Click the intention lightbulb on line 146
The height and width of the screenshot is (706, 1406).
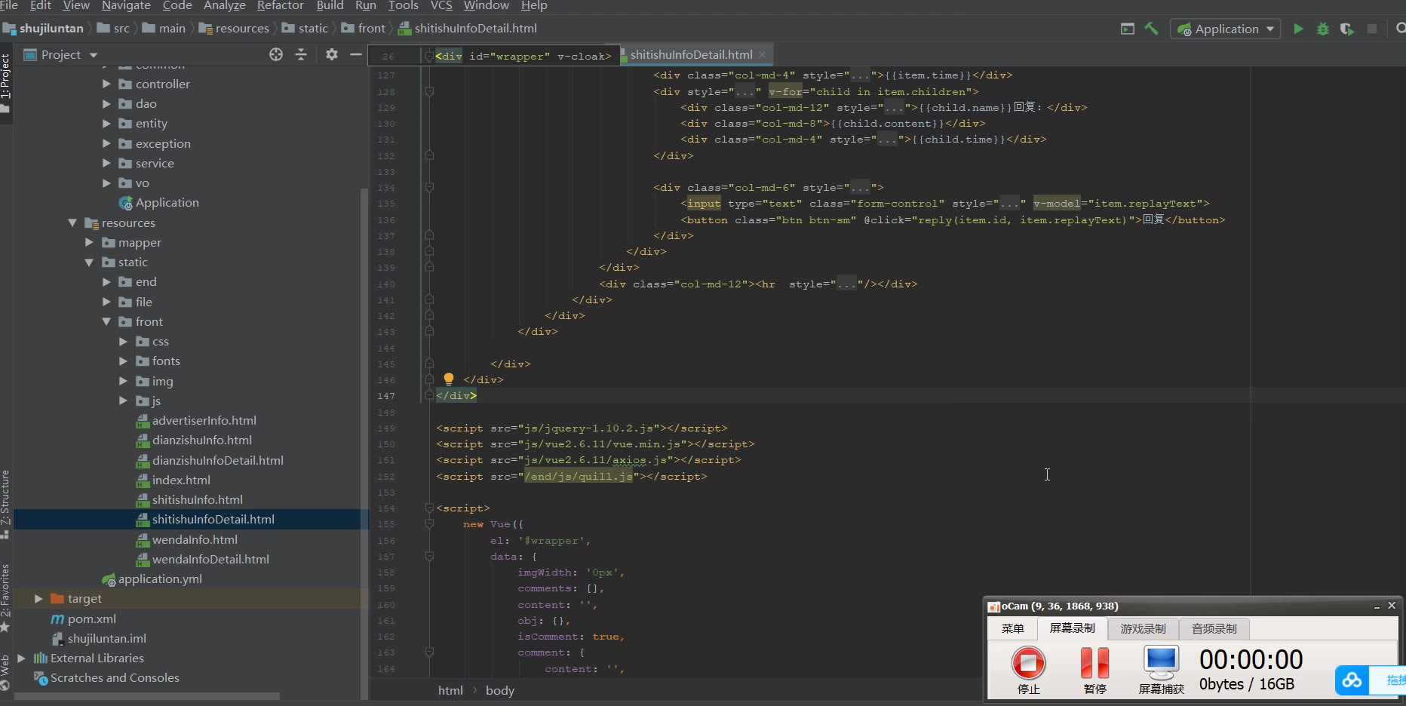click(449, 379)
